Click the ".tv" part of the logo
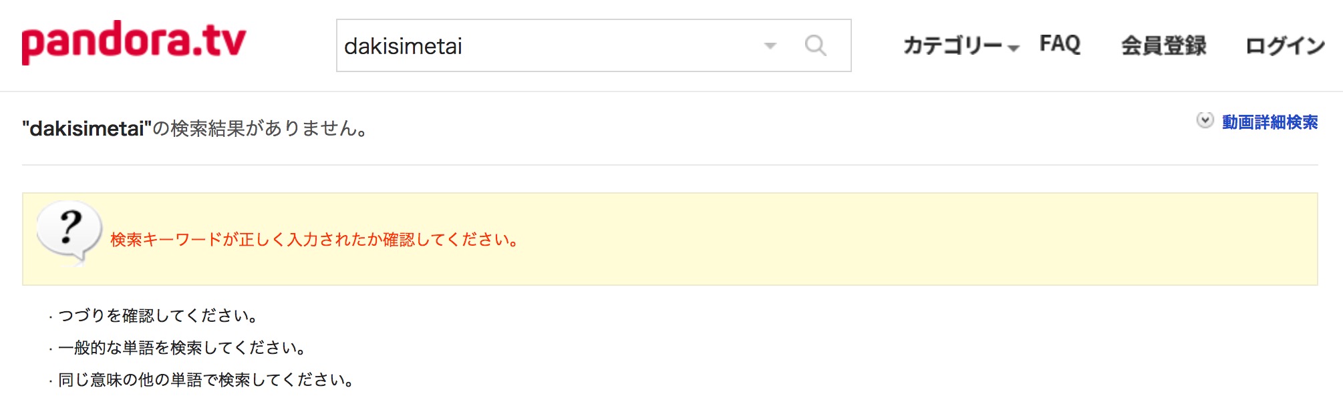1343x418 pixels. pos(219,42)
